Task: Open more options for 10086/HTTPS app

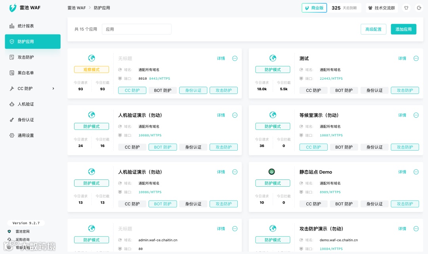Action: [x=235, y=172]
